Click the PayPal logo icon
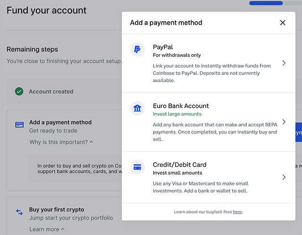Screen dimensions: 302x235 click(137, 49)
